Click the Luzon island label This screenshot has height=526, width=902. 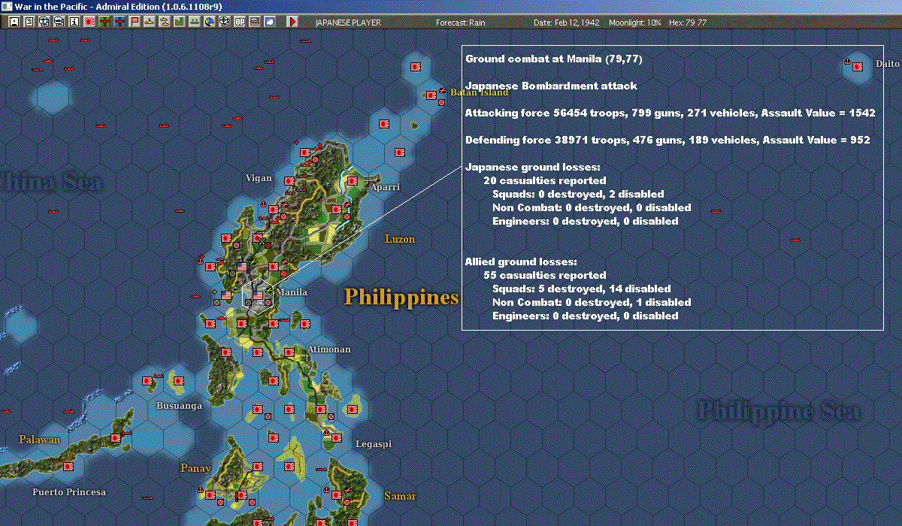[400, 239]
